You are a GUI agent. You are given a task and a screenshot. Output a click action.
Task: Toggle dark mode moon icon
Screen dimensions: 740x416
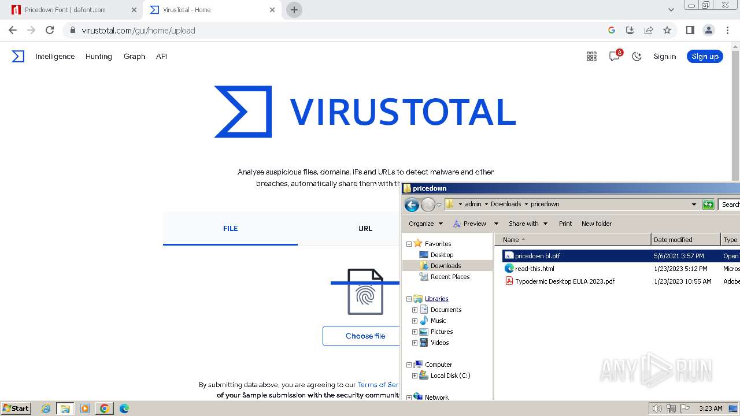click(x=637, y=56)
